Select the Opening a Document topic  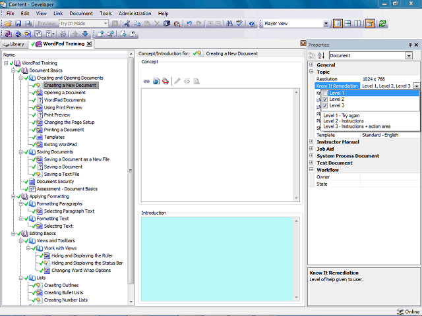point(65,93)
